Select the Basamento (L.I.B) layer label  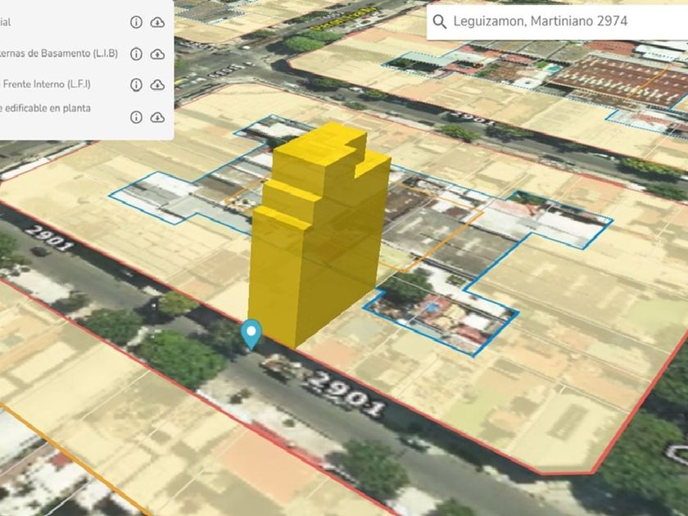[59, 54]
